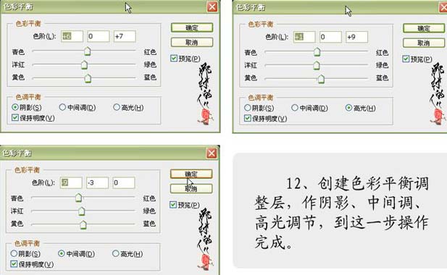Click the 洋红–绿色 slider handle in the 高光 dialog
The height and width of the screenshot is (275, 447).
pyautogui.click(x=317, y=65)
